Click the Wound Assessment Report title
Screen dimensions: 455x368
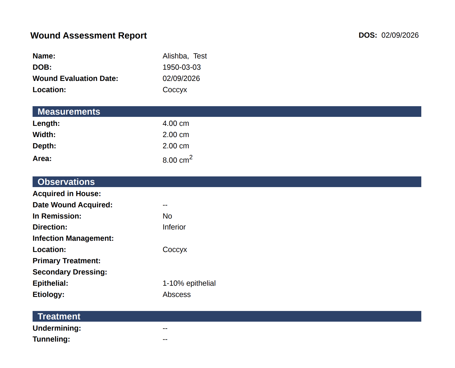click(x=88, y=36)
